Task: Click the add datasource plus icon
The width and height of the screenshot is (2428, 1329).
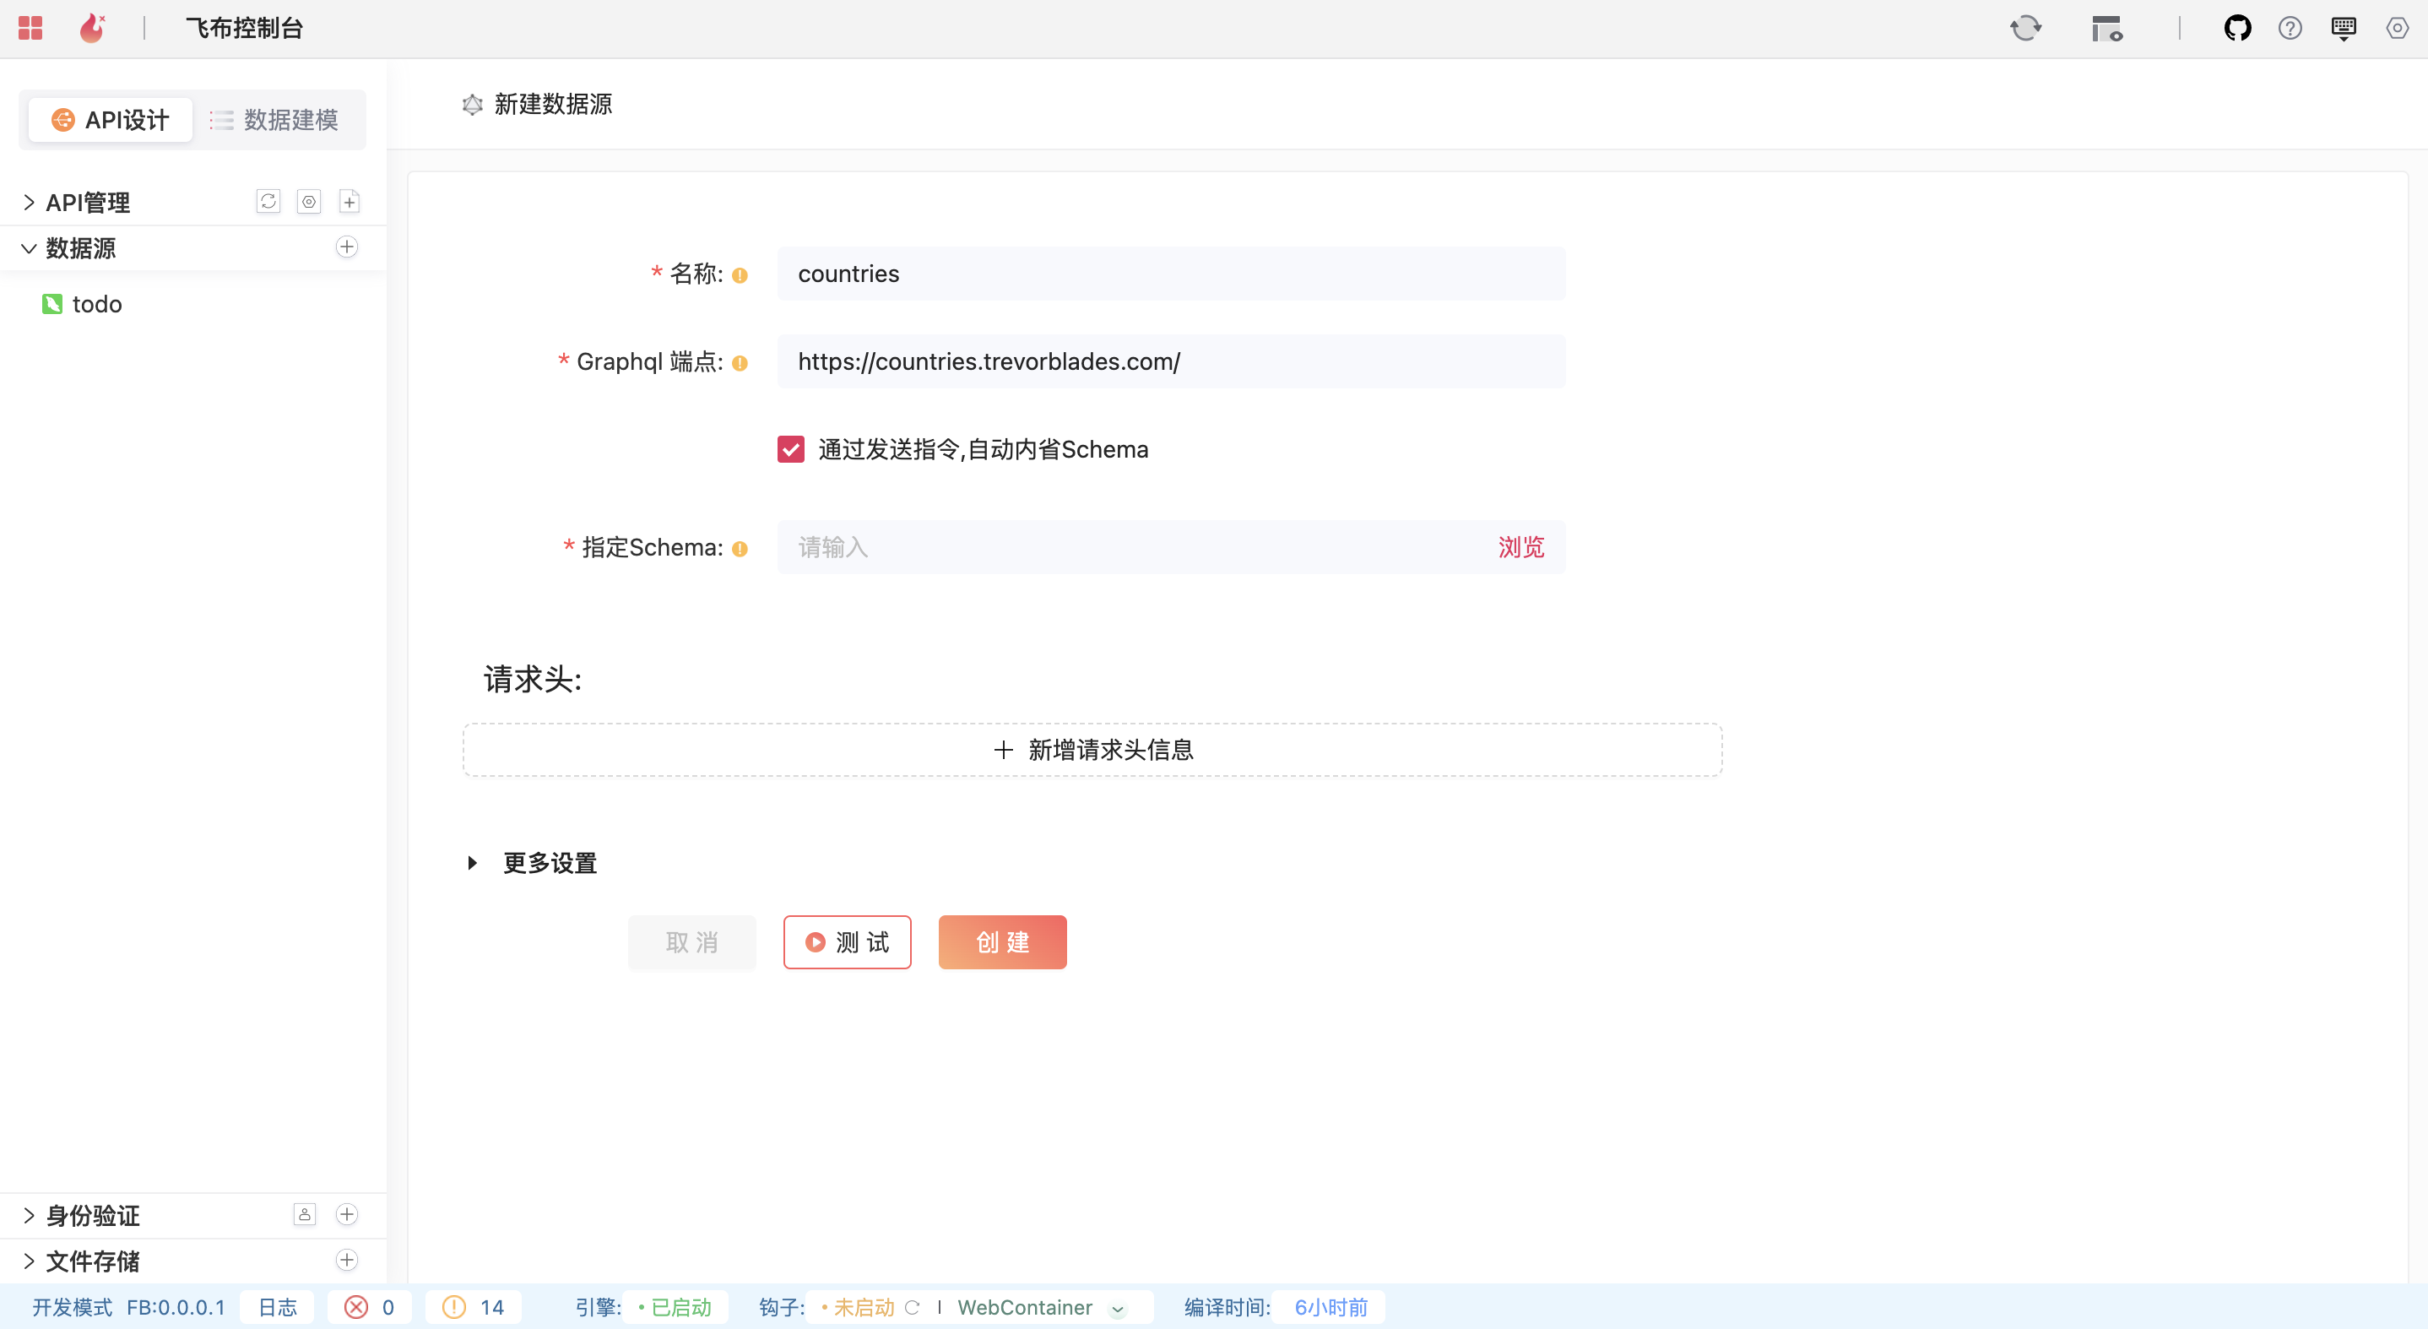Action: (x=347, y=247)
